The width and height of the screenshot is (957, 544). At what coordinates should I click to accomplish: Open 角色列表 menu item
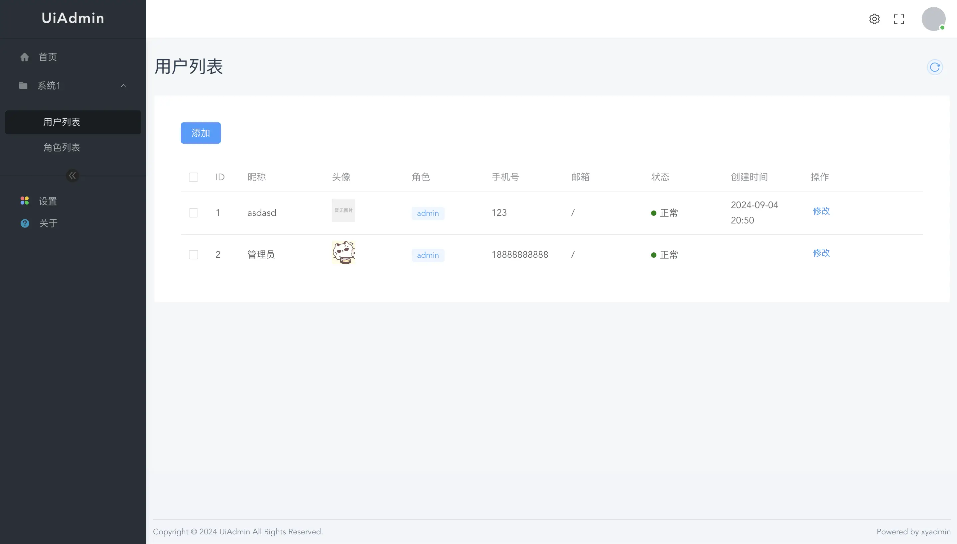point(62,147)
